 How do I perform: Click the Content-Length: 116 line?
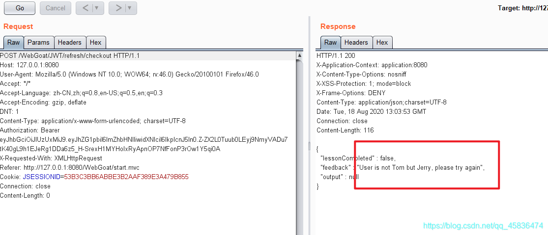coord(345,131)
